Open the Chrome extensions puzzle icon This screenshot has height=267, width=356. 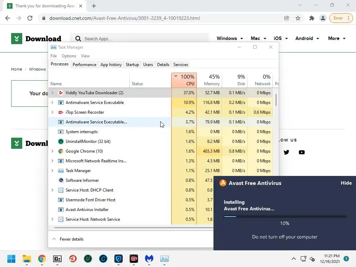click(312, 18)
